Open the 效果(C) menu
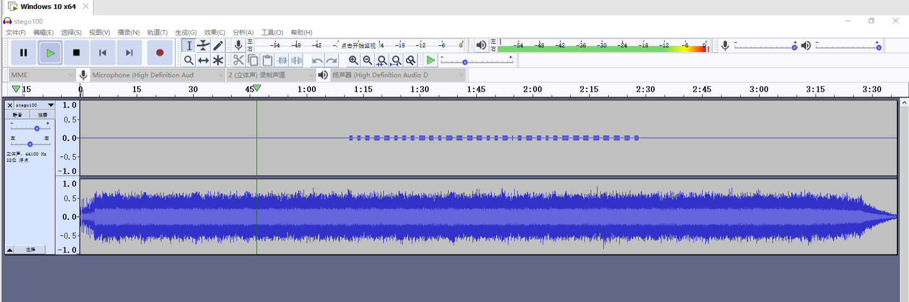This screenshot has width=909, height=302. click(x=214, y=32)
